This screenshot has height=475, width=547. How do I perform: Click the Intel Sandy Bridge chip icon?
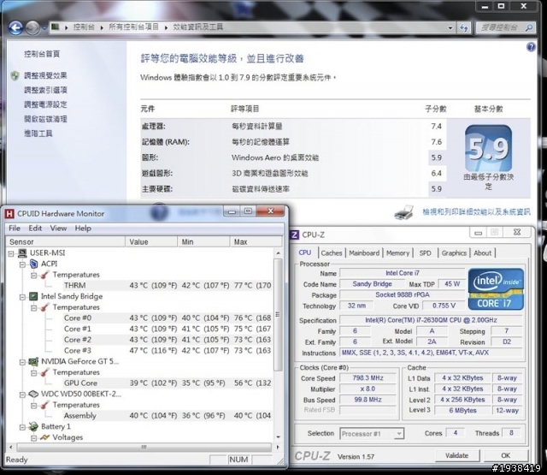pos(33,296)
